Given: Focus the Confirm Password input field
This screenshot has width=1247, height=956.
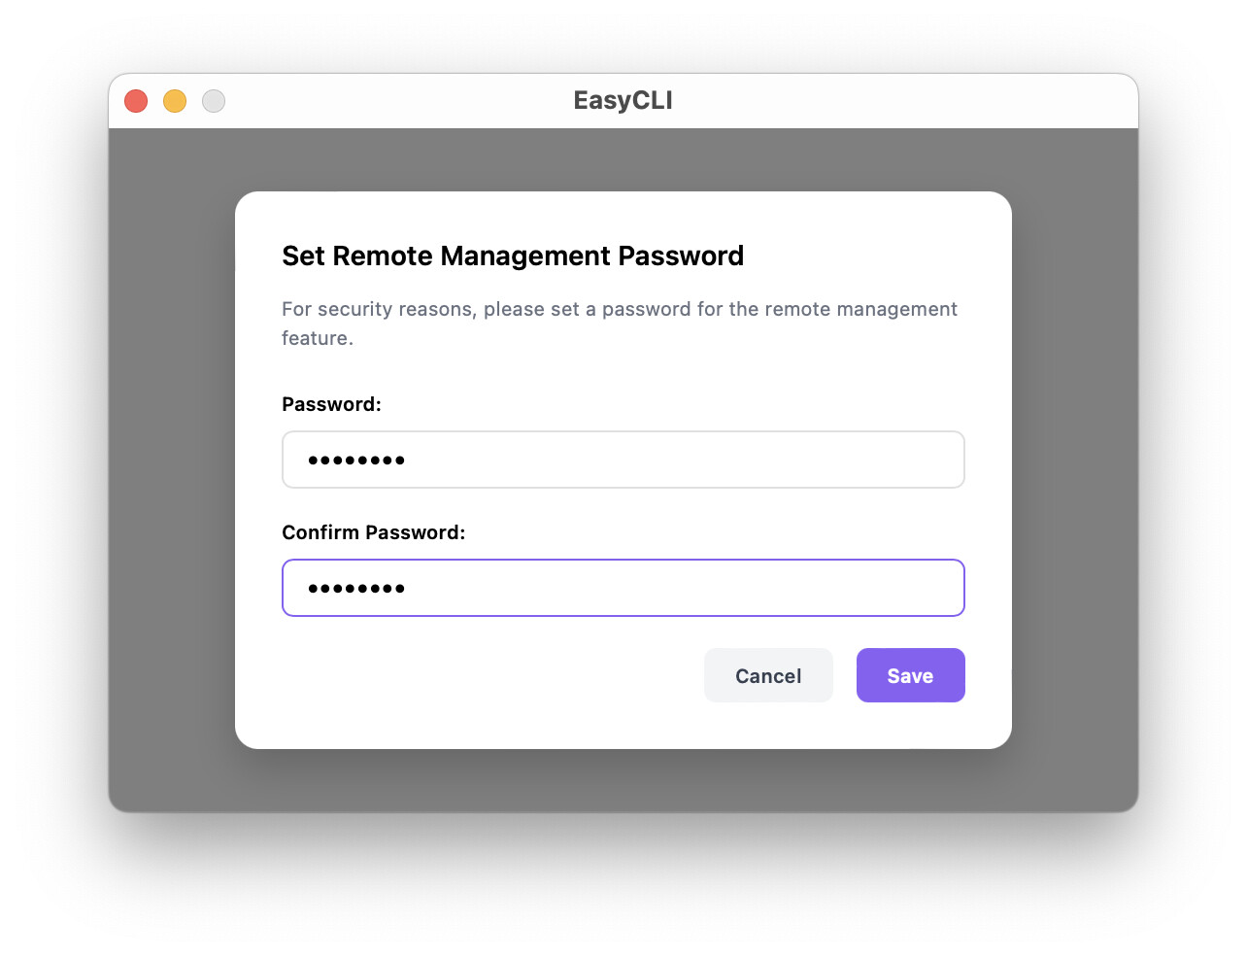Looking at the screenshot, I should coord(623,588).
